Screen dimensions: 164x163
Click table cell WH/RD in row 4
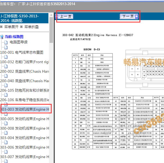(83, 69)
